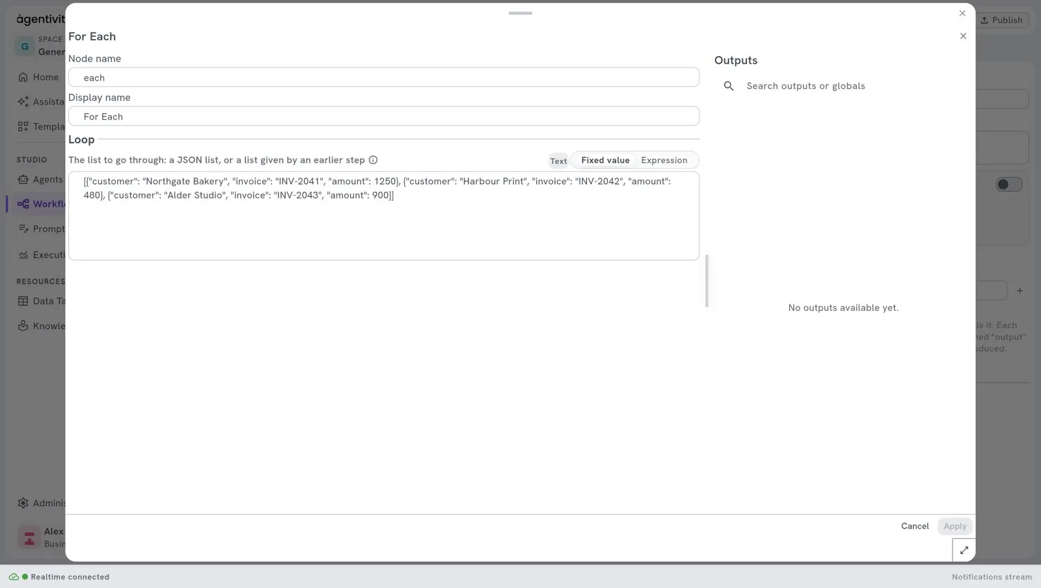Open the Knowledge sidebar icon

(23, 326)
